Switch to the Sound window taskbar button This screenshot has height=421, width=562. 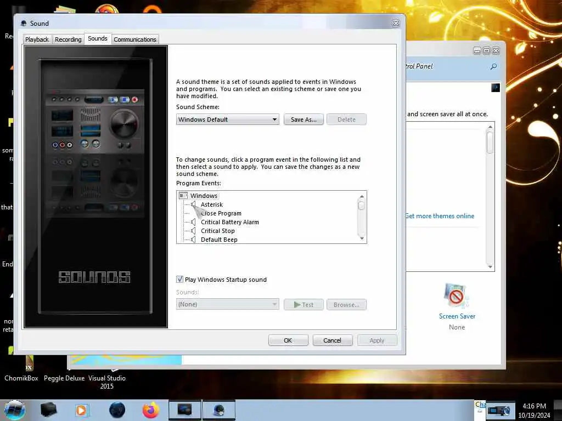pos(219,410)
